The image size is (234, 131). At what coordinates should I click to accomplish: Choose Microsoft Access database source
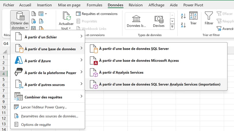tap(156, 61)
